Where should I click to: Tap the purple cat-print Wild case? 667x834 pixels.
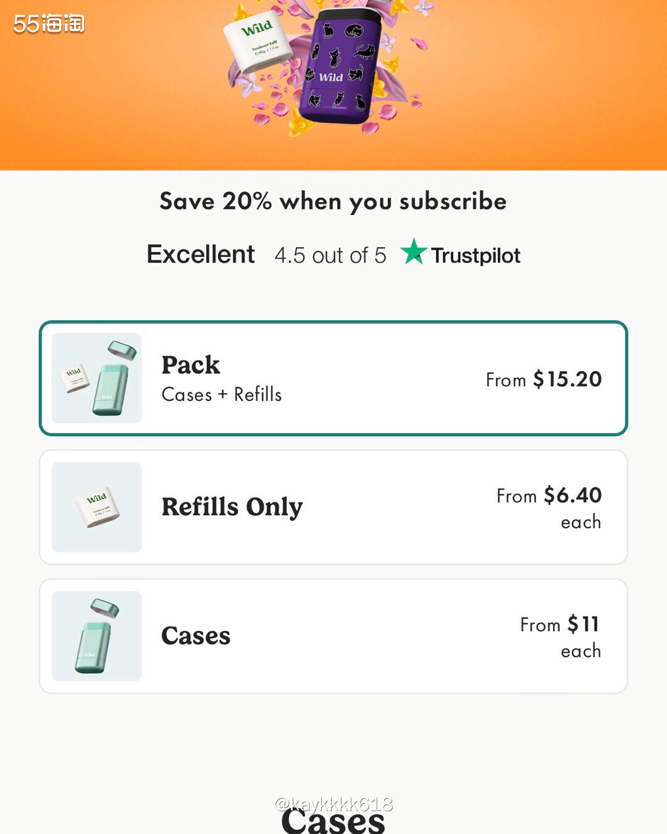coord(339,68)
